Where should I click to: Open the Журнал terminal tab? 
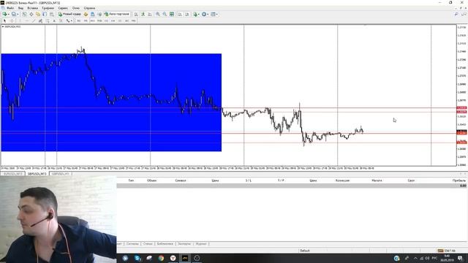click(201, 243)
